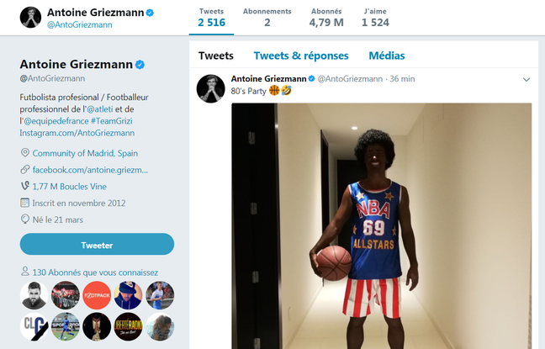Image resolution: width=545 pixels, height=349 pixels.
Task: Open the facebook.com/antoine.griezm... link
Action: (94, 170)
